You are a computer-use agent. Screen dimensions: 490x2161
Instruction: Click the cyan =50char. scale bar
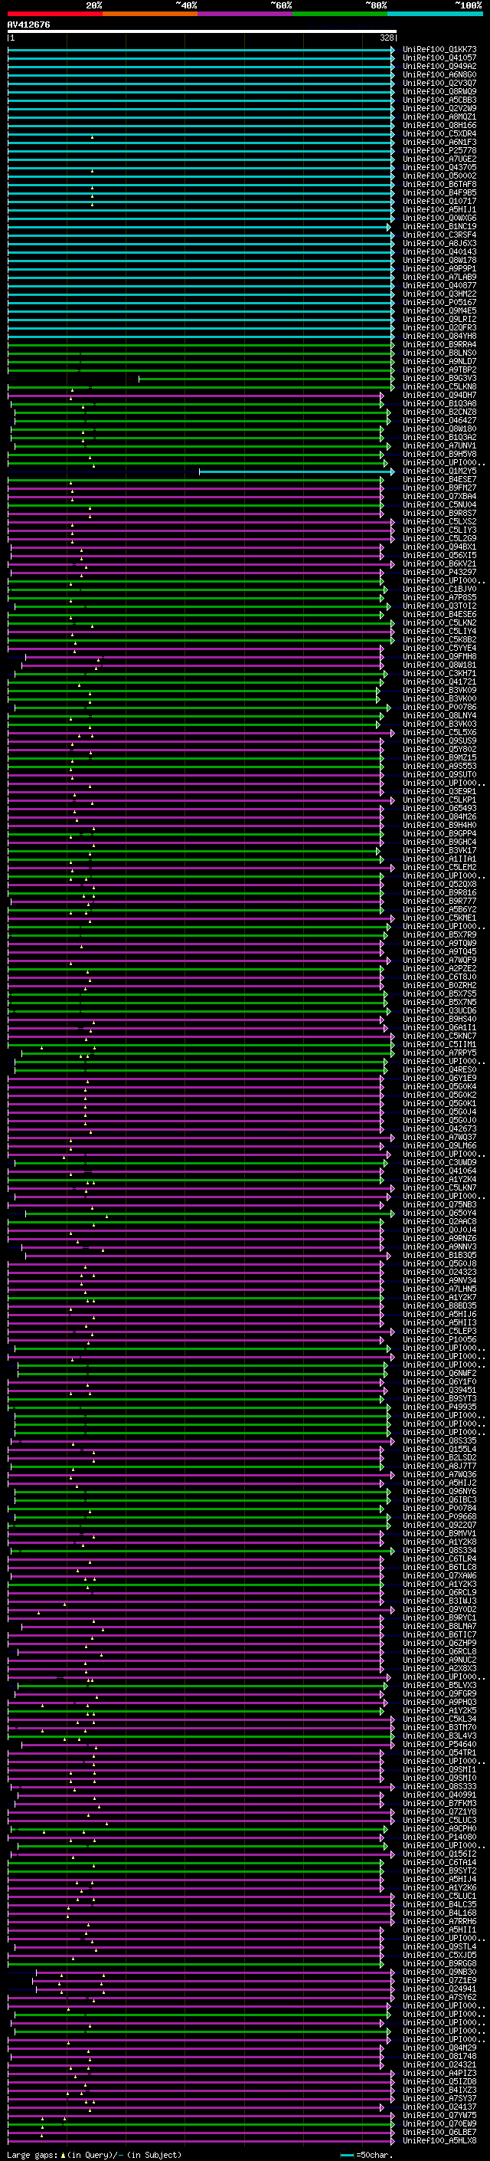[347, 2155]
